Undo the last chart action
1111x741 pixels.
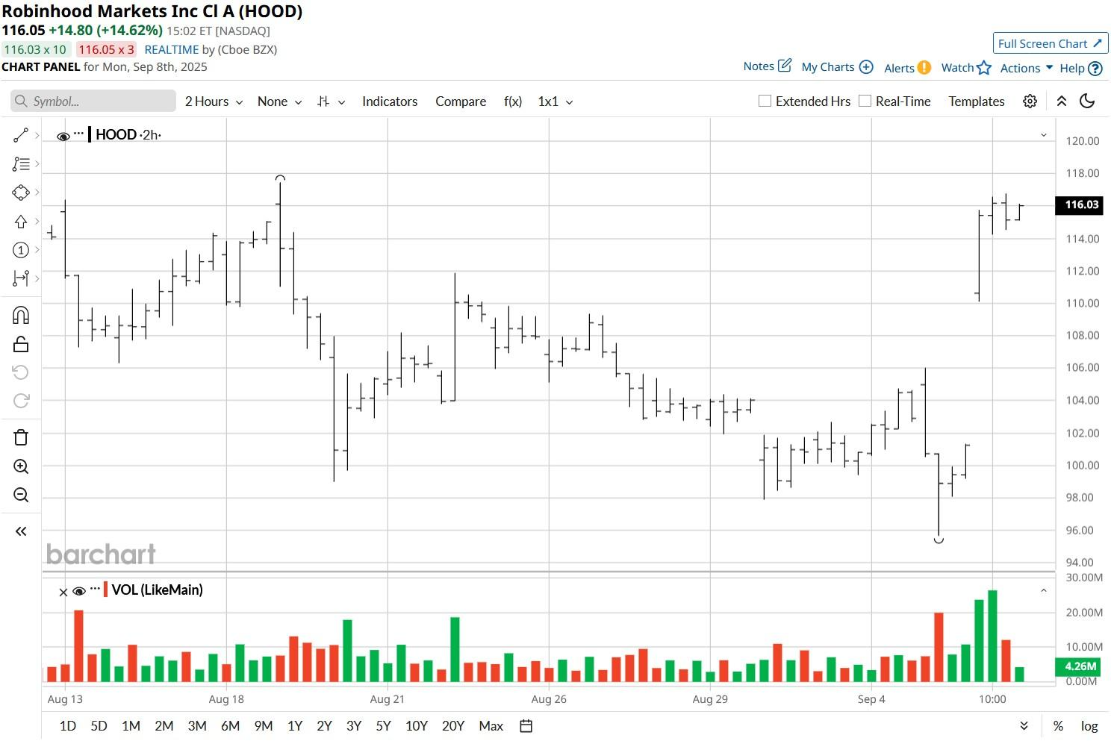coord(21,372)
